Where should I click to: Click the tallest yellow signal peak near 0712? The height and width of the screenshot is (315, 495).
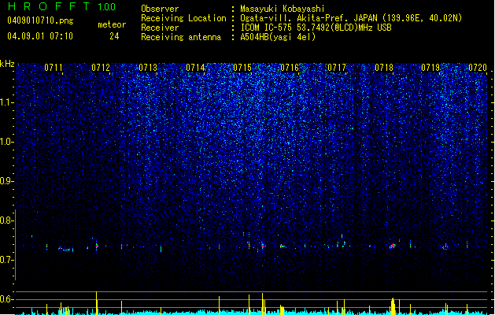(97, 303)
